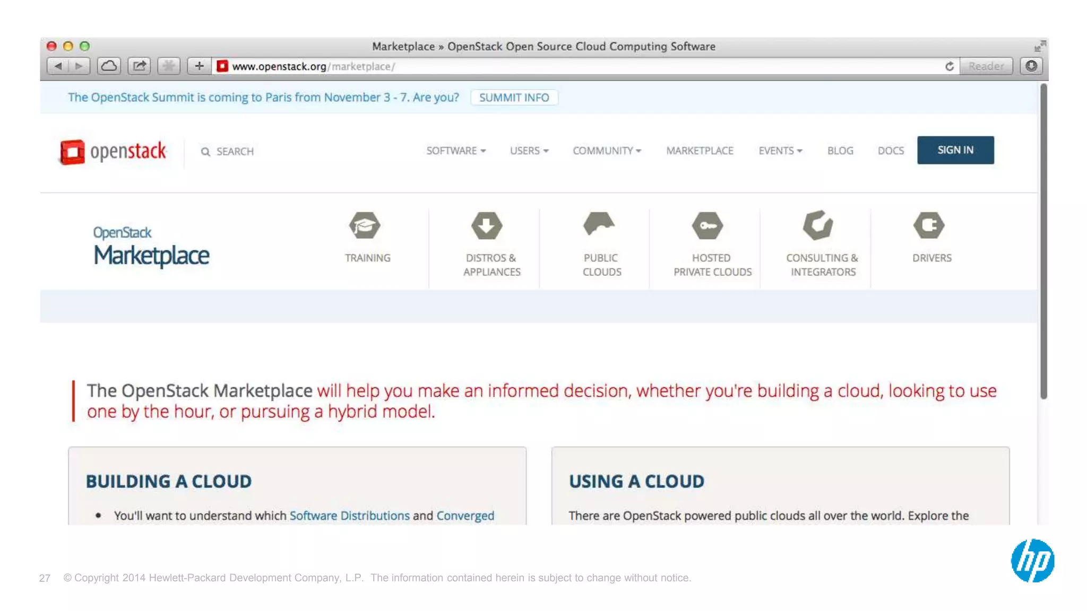Open the Blog nav item
Screen dimensions: 1087x611
pos(840,151)
